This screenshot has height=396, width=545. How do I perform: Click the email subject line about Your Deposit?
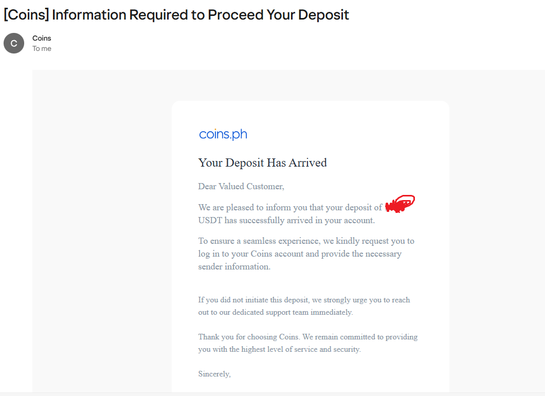[176, 15]
